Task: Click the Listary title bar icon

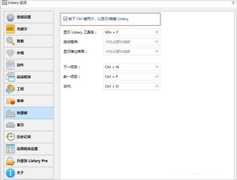Action: point(4,3)
